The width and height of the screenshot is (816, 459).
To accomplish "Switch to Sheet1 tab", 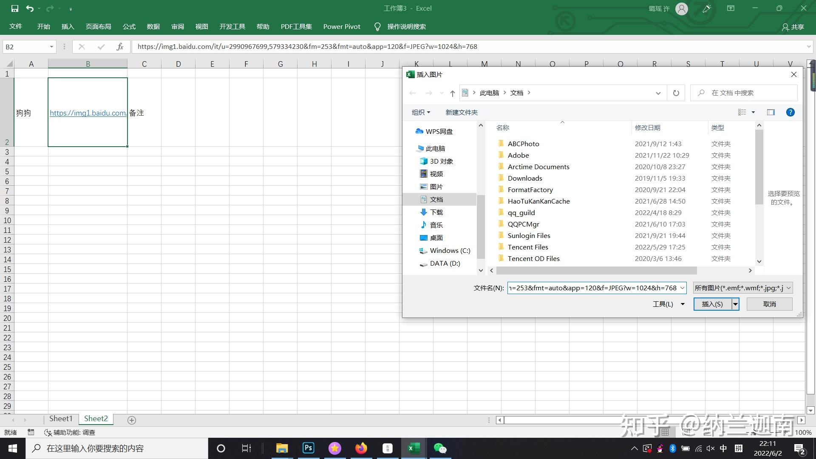I will point(61,419).
